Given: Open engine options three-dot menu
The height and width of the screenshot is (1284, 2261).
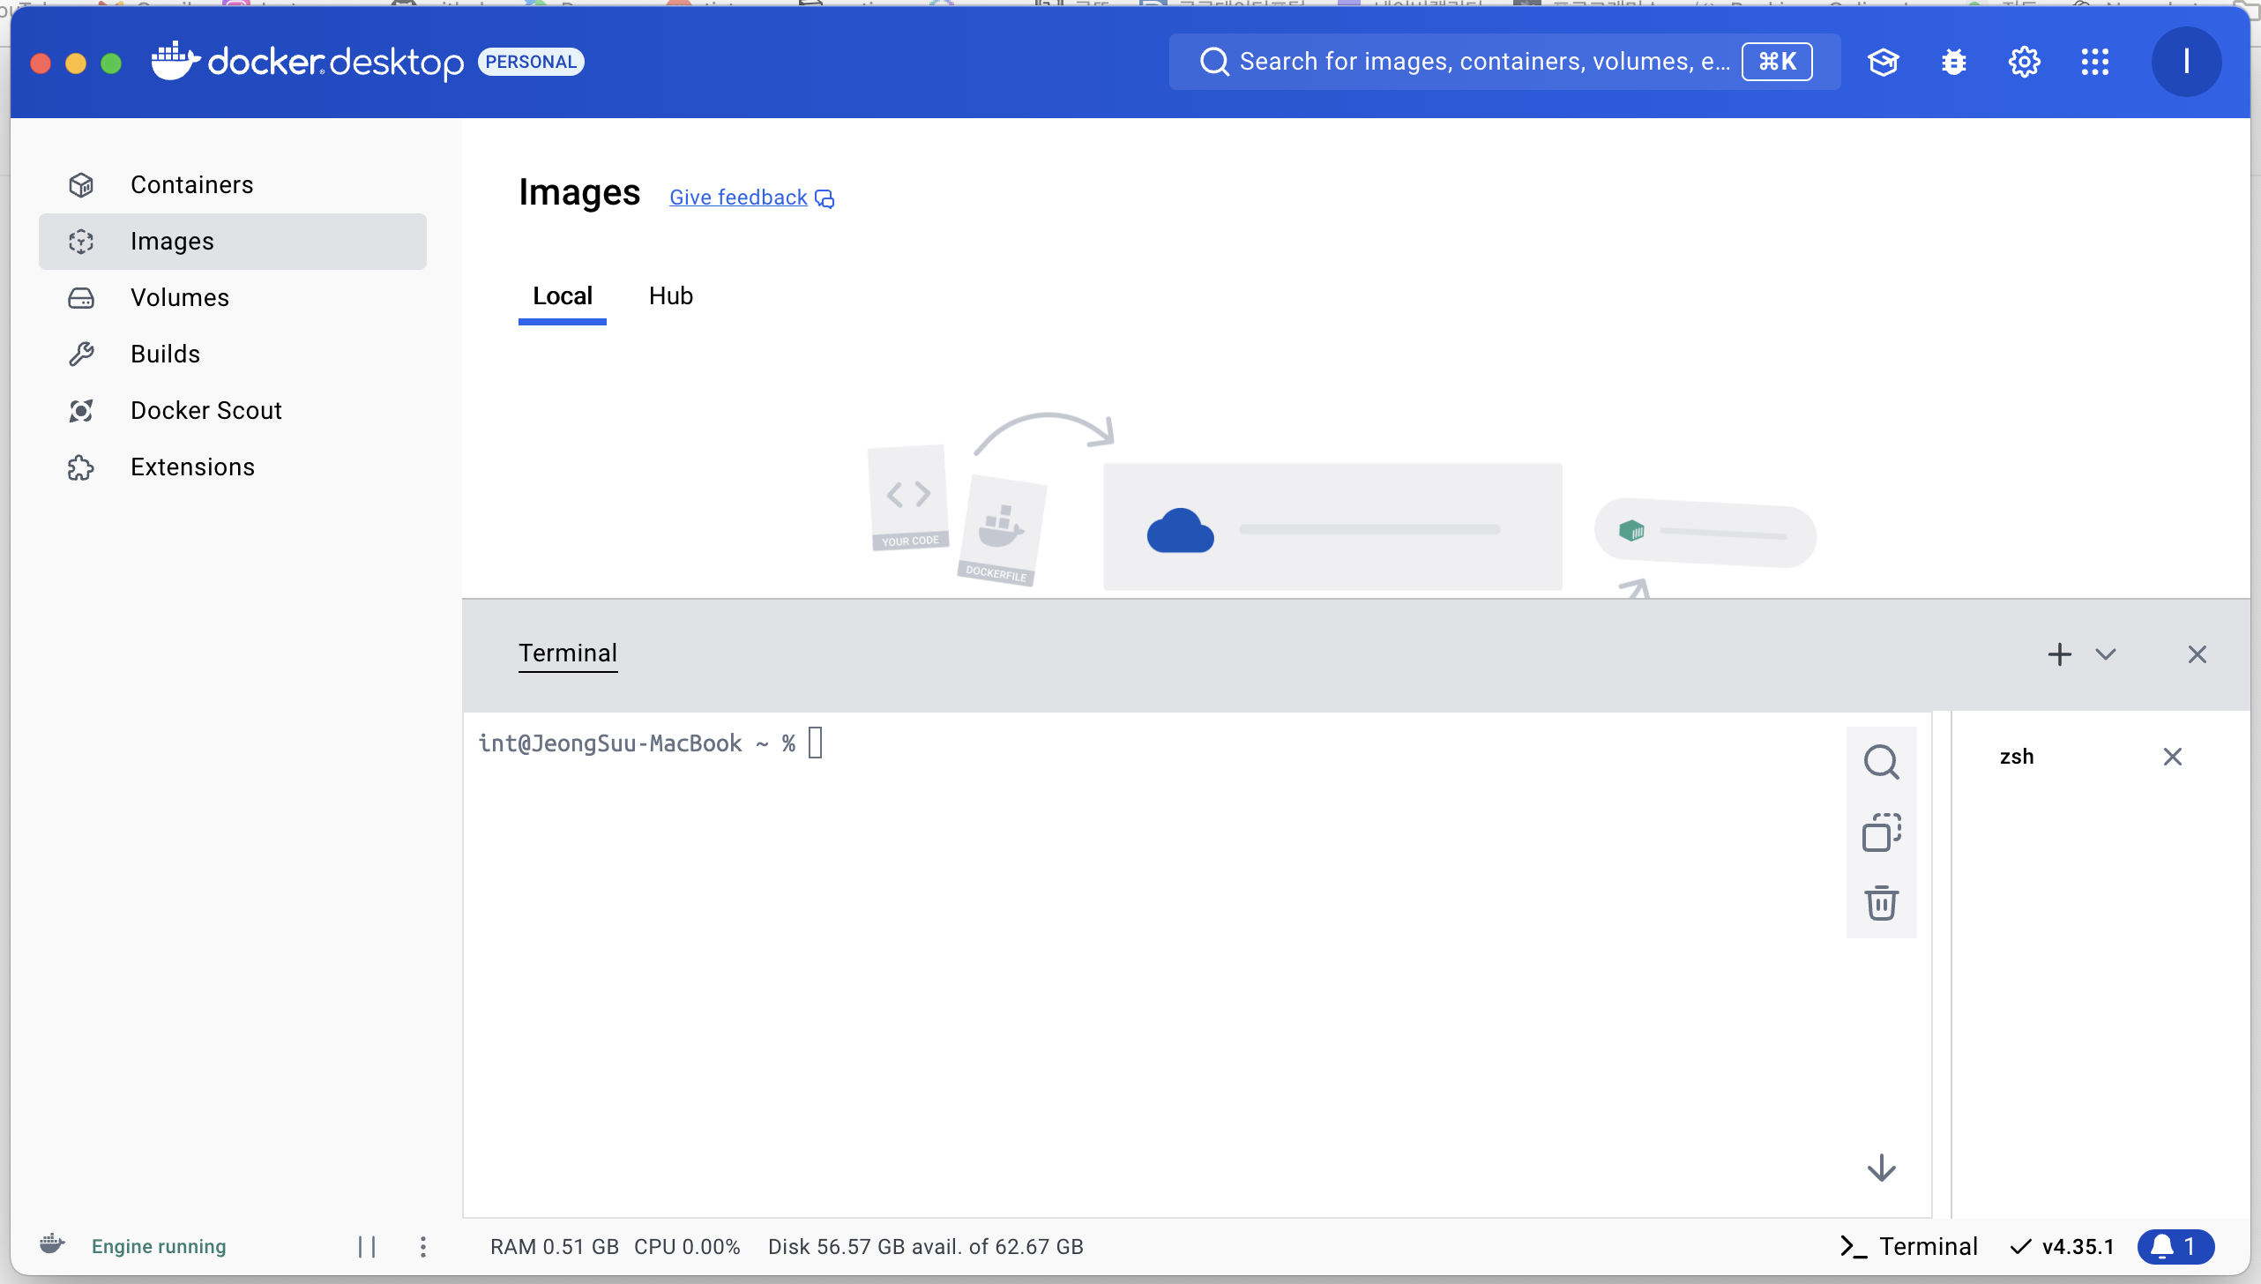Looking at the screenshot, I should 423,1246.
